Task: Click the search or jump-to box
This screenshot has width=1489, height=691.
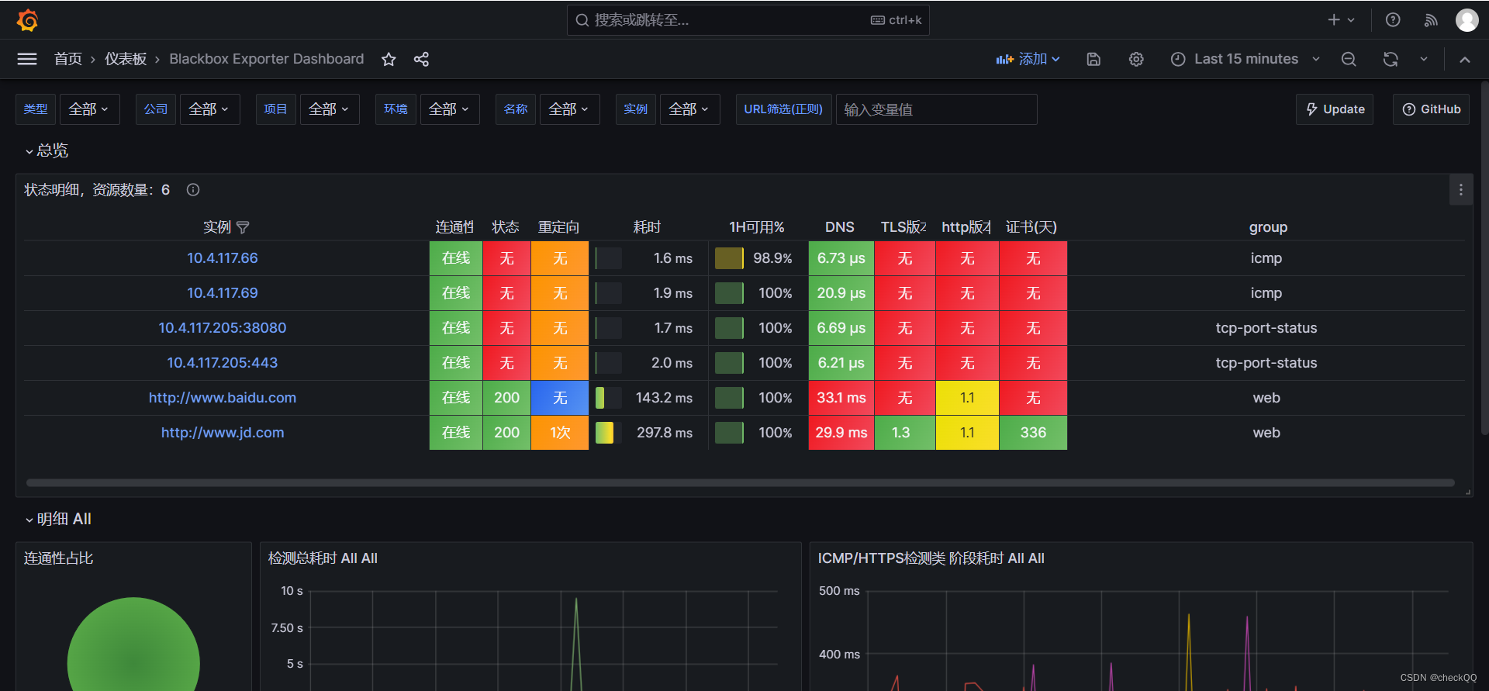Action: coord(748,20)
